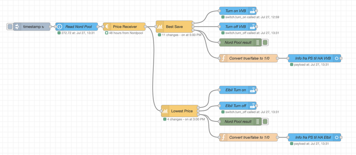Screen dimensions: 356x155
Task: Click the debug list icon on upper Nord Pool result
Action: (x=258, y=43)
